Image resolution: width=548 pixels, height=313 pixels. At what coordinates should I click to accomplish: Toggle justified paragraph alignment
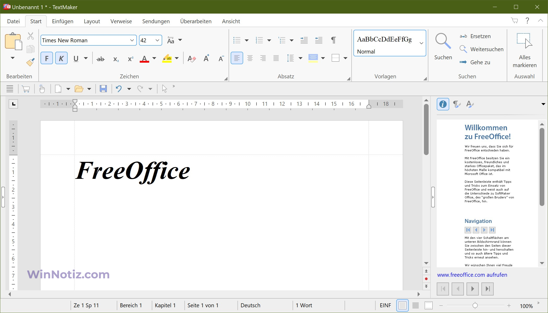click(276, 58)
